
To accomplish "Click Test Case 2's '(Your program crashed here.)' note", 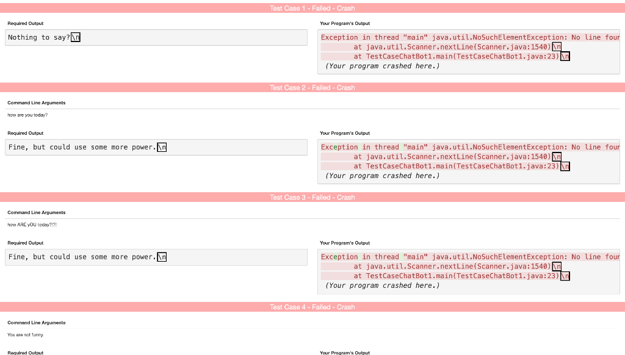I will click(x=382, y=176).
